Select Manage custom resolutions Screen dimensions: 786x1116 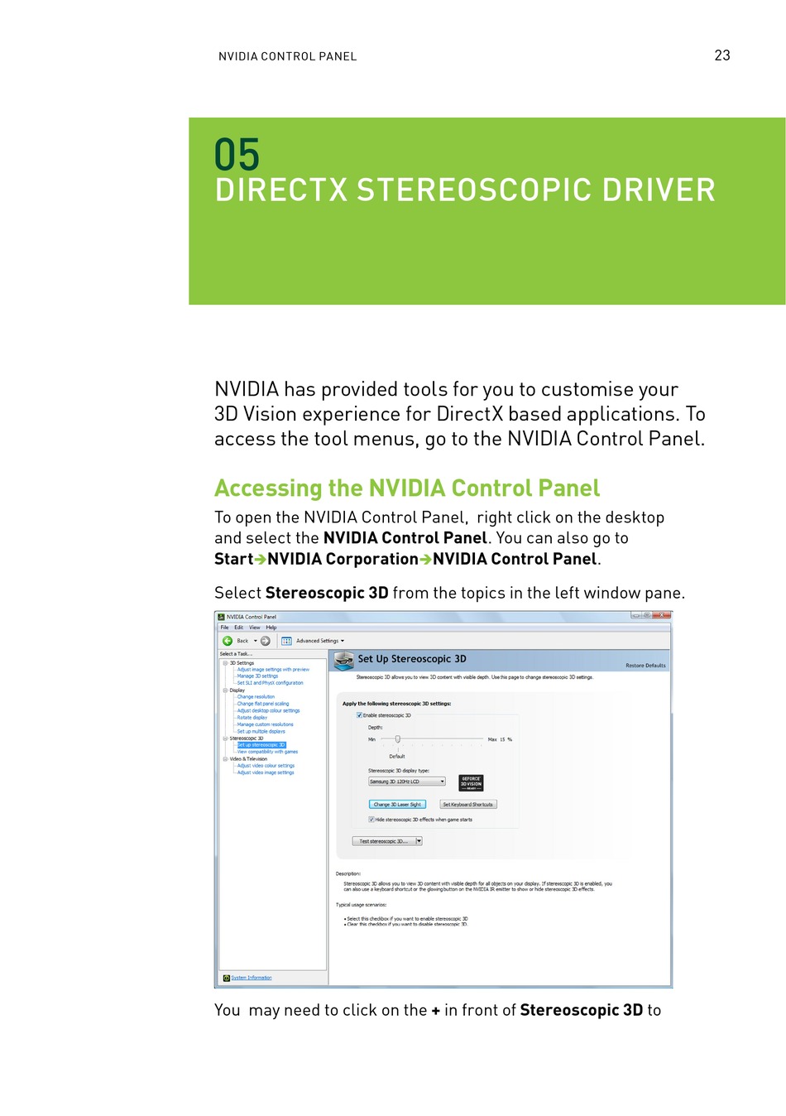click(x=266, y=724)
